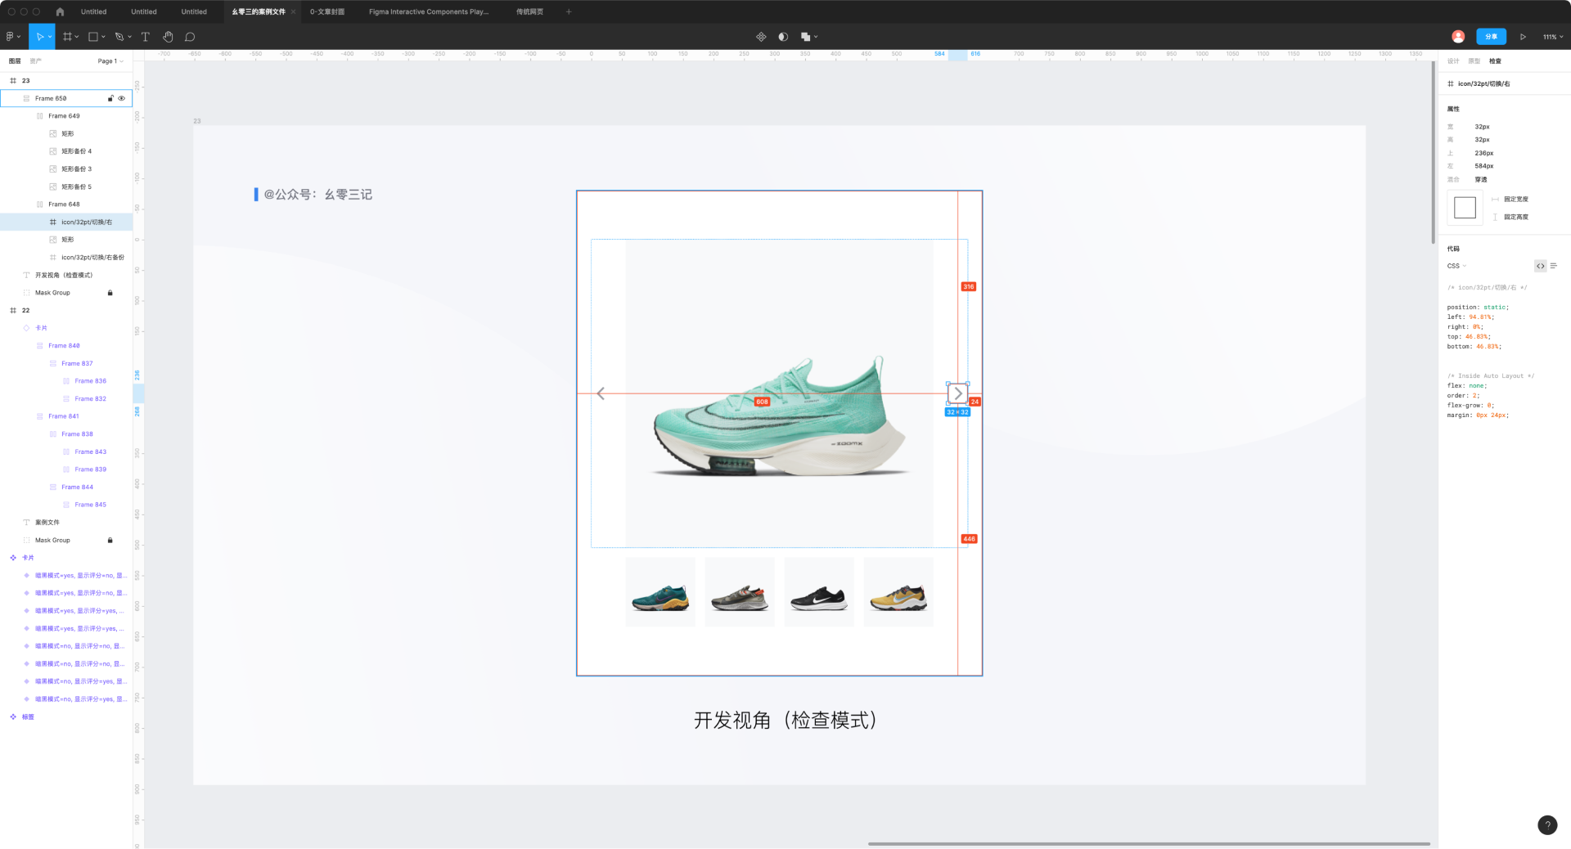Click the frame icon beside layer 23
The width and height of the screenshot is (1571, 849).
tap(13, 80)
